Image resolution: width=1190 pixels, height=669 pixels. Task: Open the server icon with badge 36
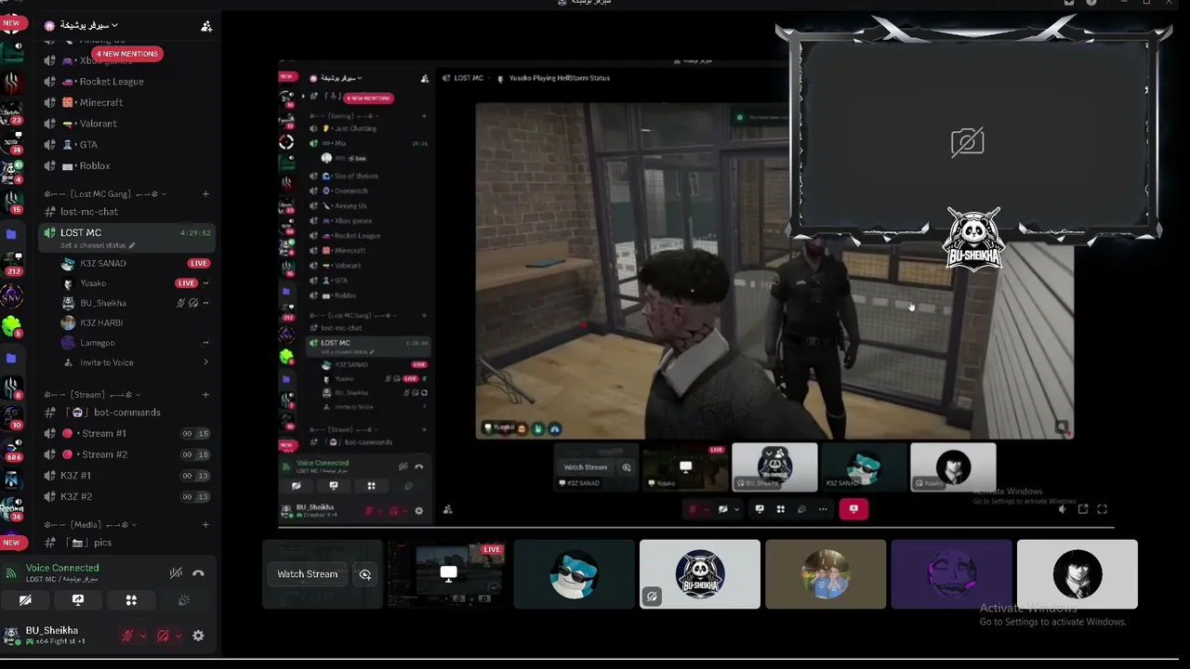[12, 510]
